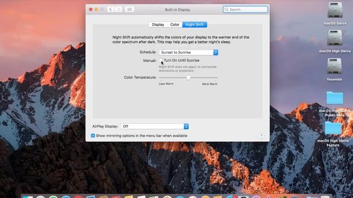This screenshot has width=353, height=198.
Task: Enable Turn On Until Sunrise checkbox
Action: [x=161, y=60]
